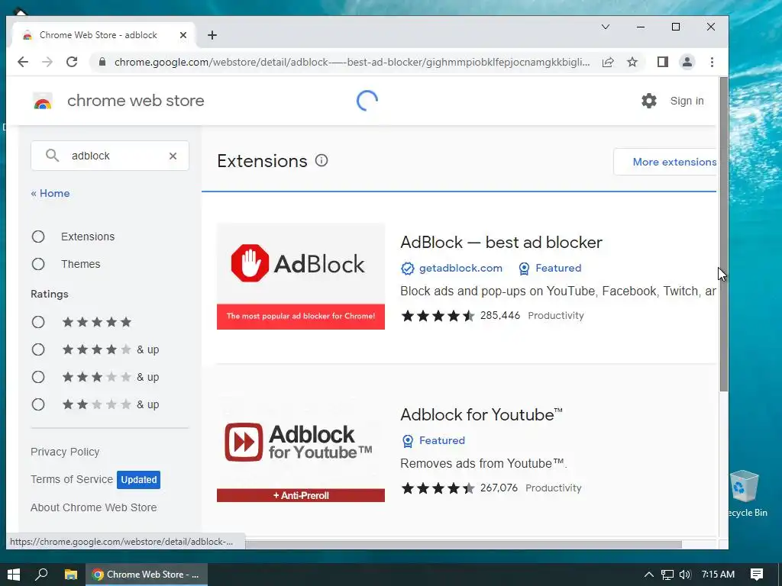Click the chrome web store logo
The width and height of the screenshot is (782, 586).
coord(43,101)
